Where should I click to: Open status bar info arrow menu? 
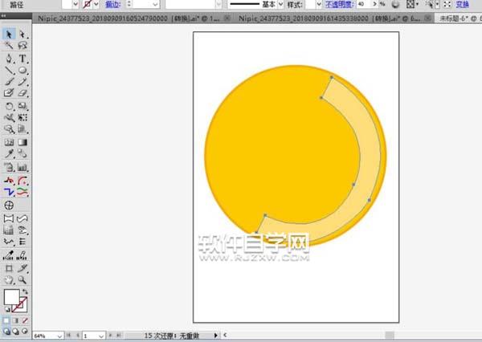[x=216, y=336]
